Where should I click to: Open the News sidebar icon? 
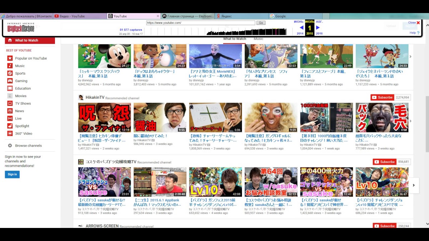10,111
